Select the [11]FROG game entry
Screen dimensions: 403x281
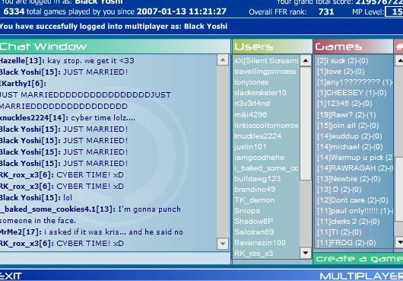[x=346, y=243]
